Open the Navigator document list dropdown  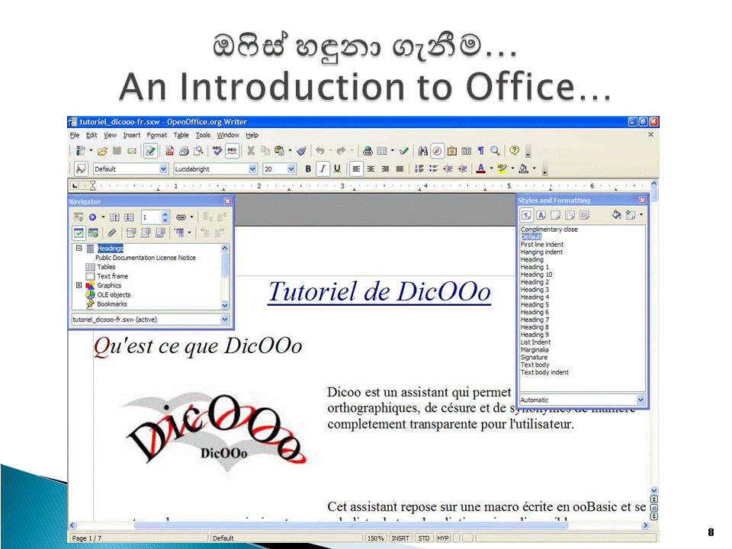pyautogui.click(x=224, y=319)
